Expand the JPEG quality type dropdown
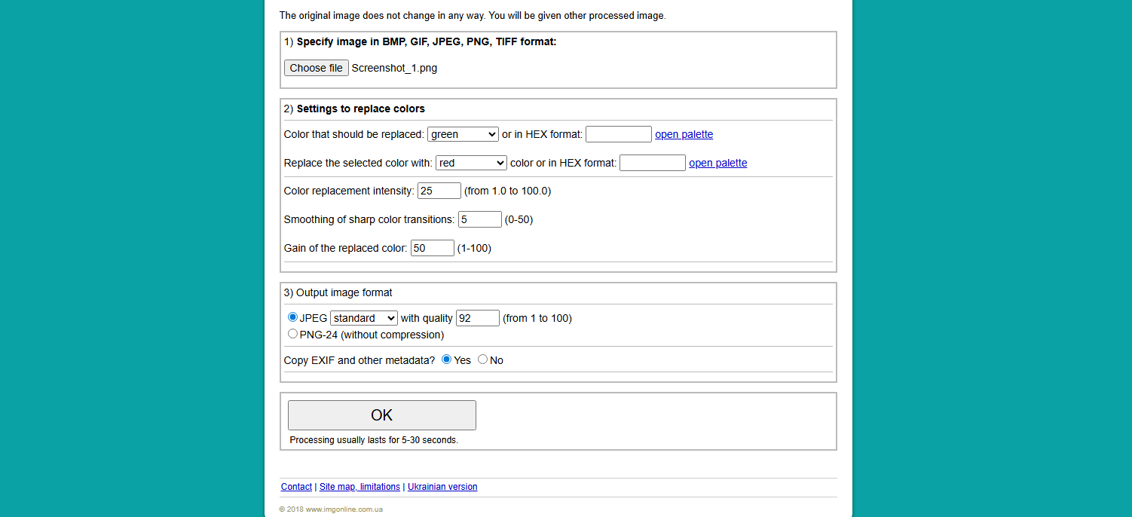 [x=363, y=317]
